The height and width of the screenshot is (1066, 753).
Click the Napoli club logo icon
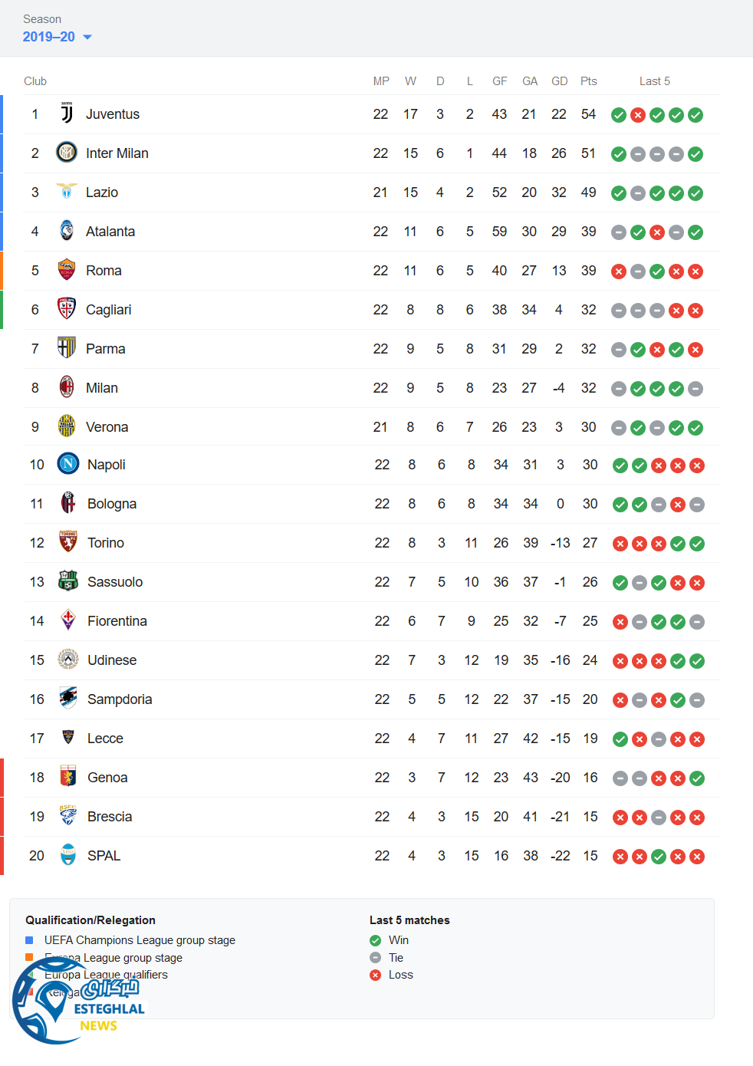point(68,464)
